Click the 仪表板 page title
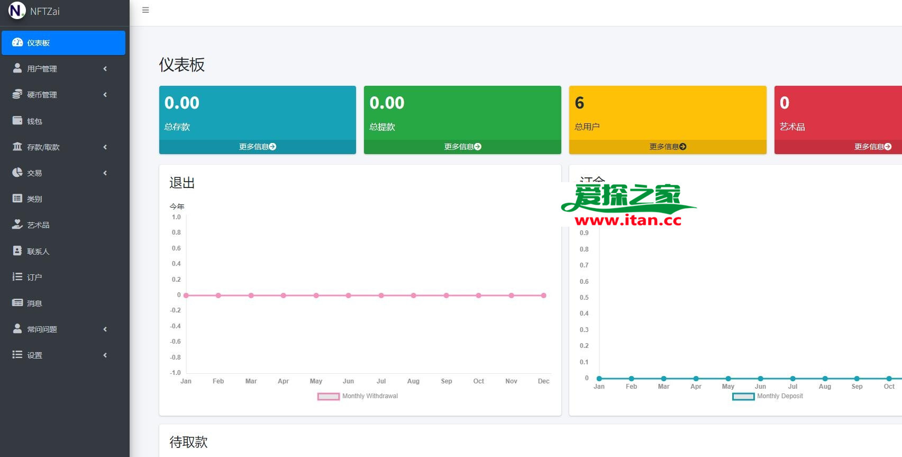Image resolution: width=902 pixels, height=457 pixels. coord(182,65)
